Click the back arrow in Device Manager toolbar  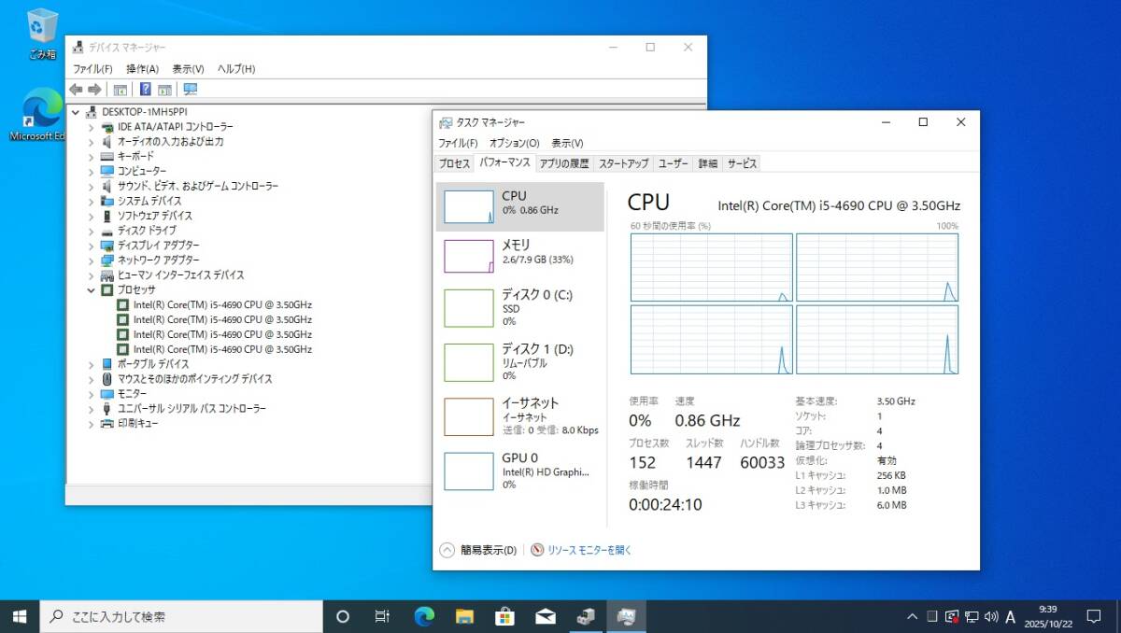pyautogui.click(x=76, y=90)
